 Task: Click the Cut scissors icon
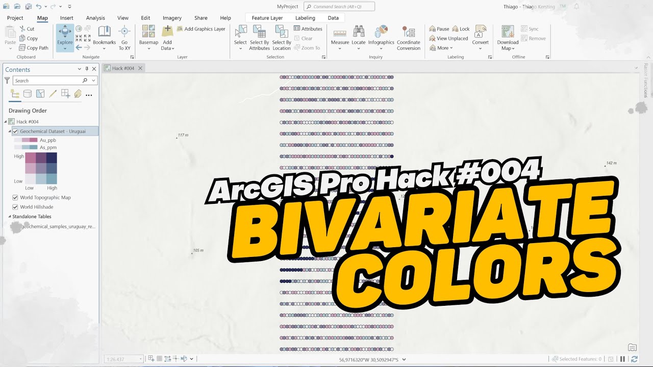pyautogui.click(x=22, y=29)
